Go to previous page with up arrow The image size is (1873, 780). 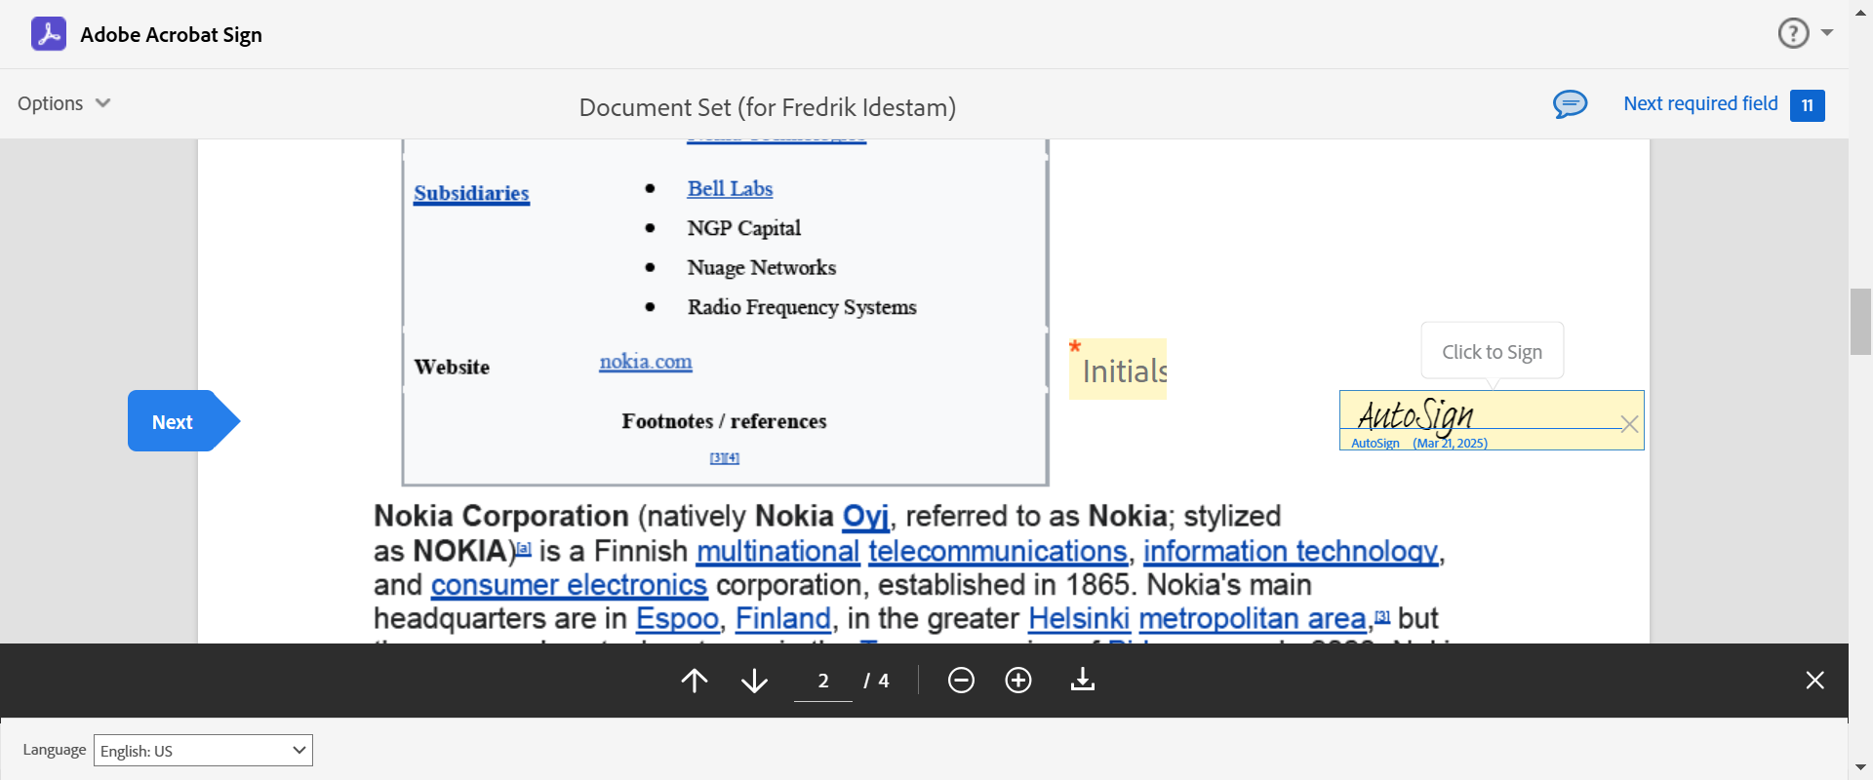tap(695, 681)
